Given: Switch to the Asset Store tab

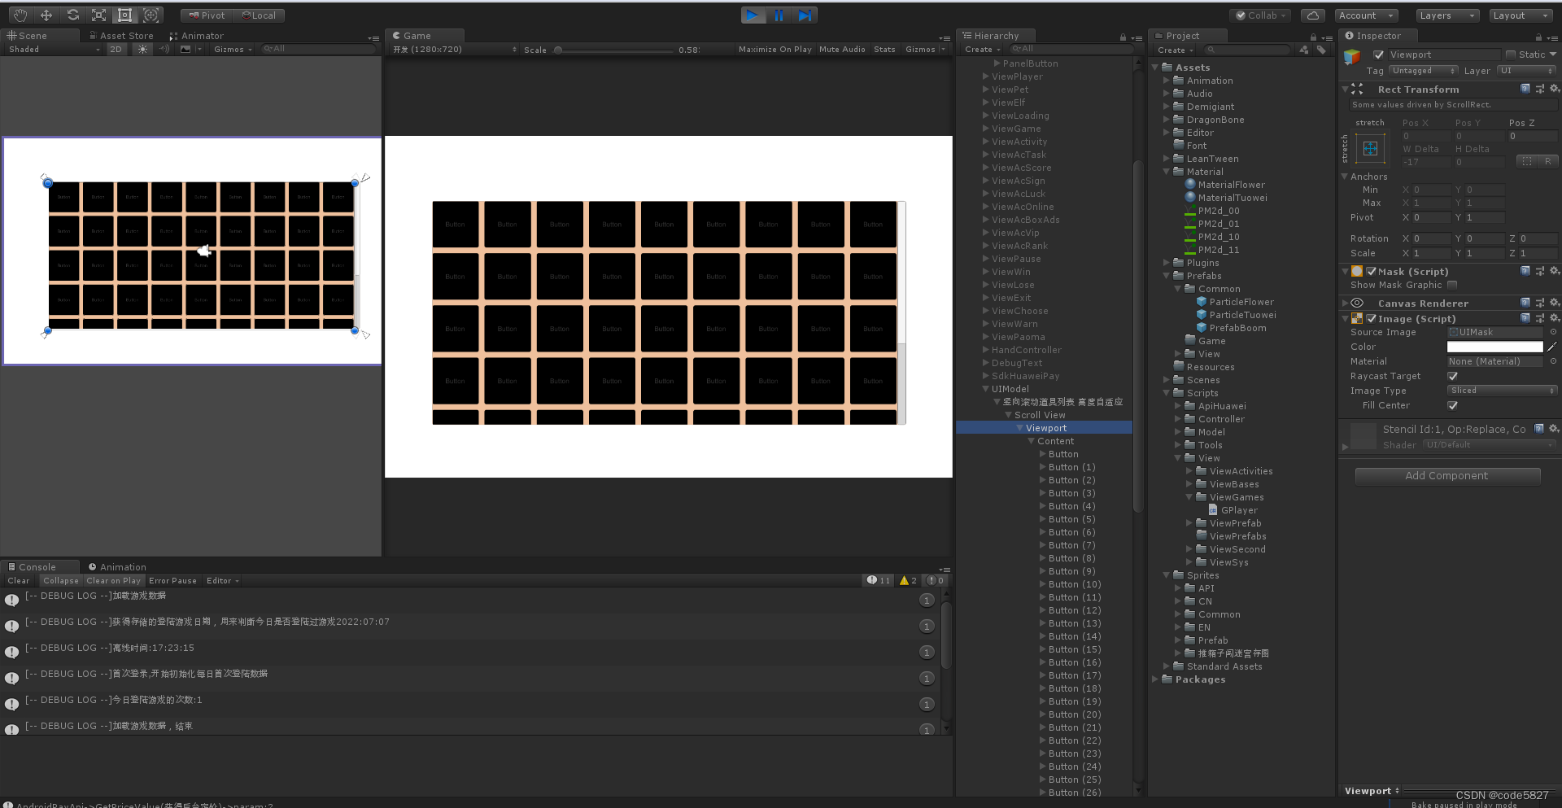Looking at the screenshot, I should [121, 35].
